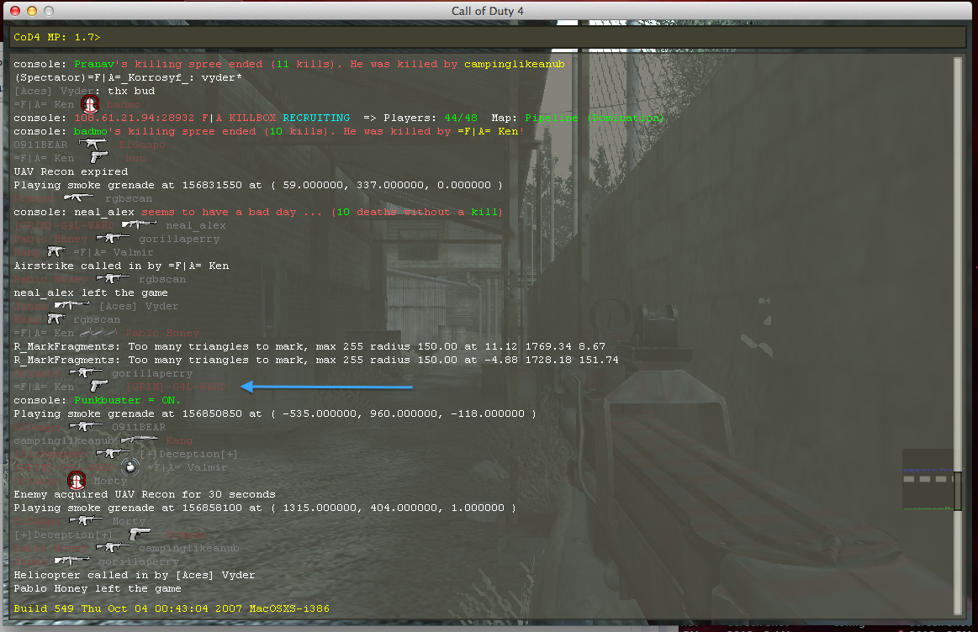This screenshot has width=978, height=632.
Task: Click the window title Call of Duty 4
Action: (x=488, y=11)
